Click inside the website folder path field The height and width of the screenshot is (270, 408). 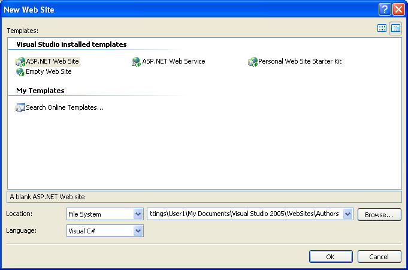(244, 214)
